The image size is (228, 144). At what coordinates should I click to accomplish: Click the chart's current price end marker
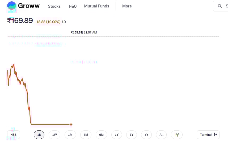click(x=71, y=124)
